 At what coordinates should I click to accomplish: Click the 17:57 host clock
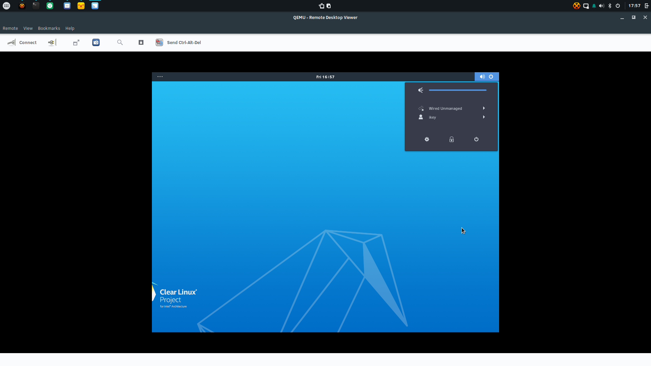click(634, 6)
